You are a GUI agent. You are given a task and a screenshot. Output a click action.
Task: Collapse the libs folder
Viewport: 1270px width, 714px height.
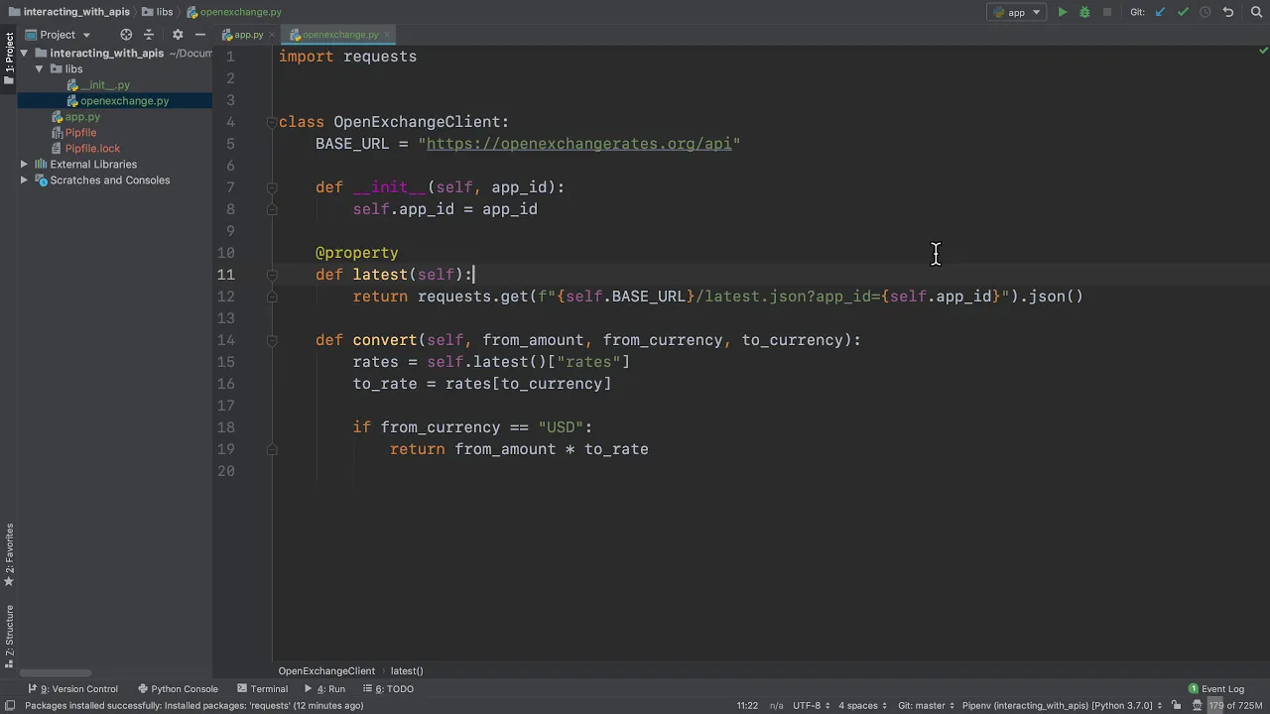pos(40,69)
